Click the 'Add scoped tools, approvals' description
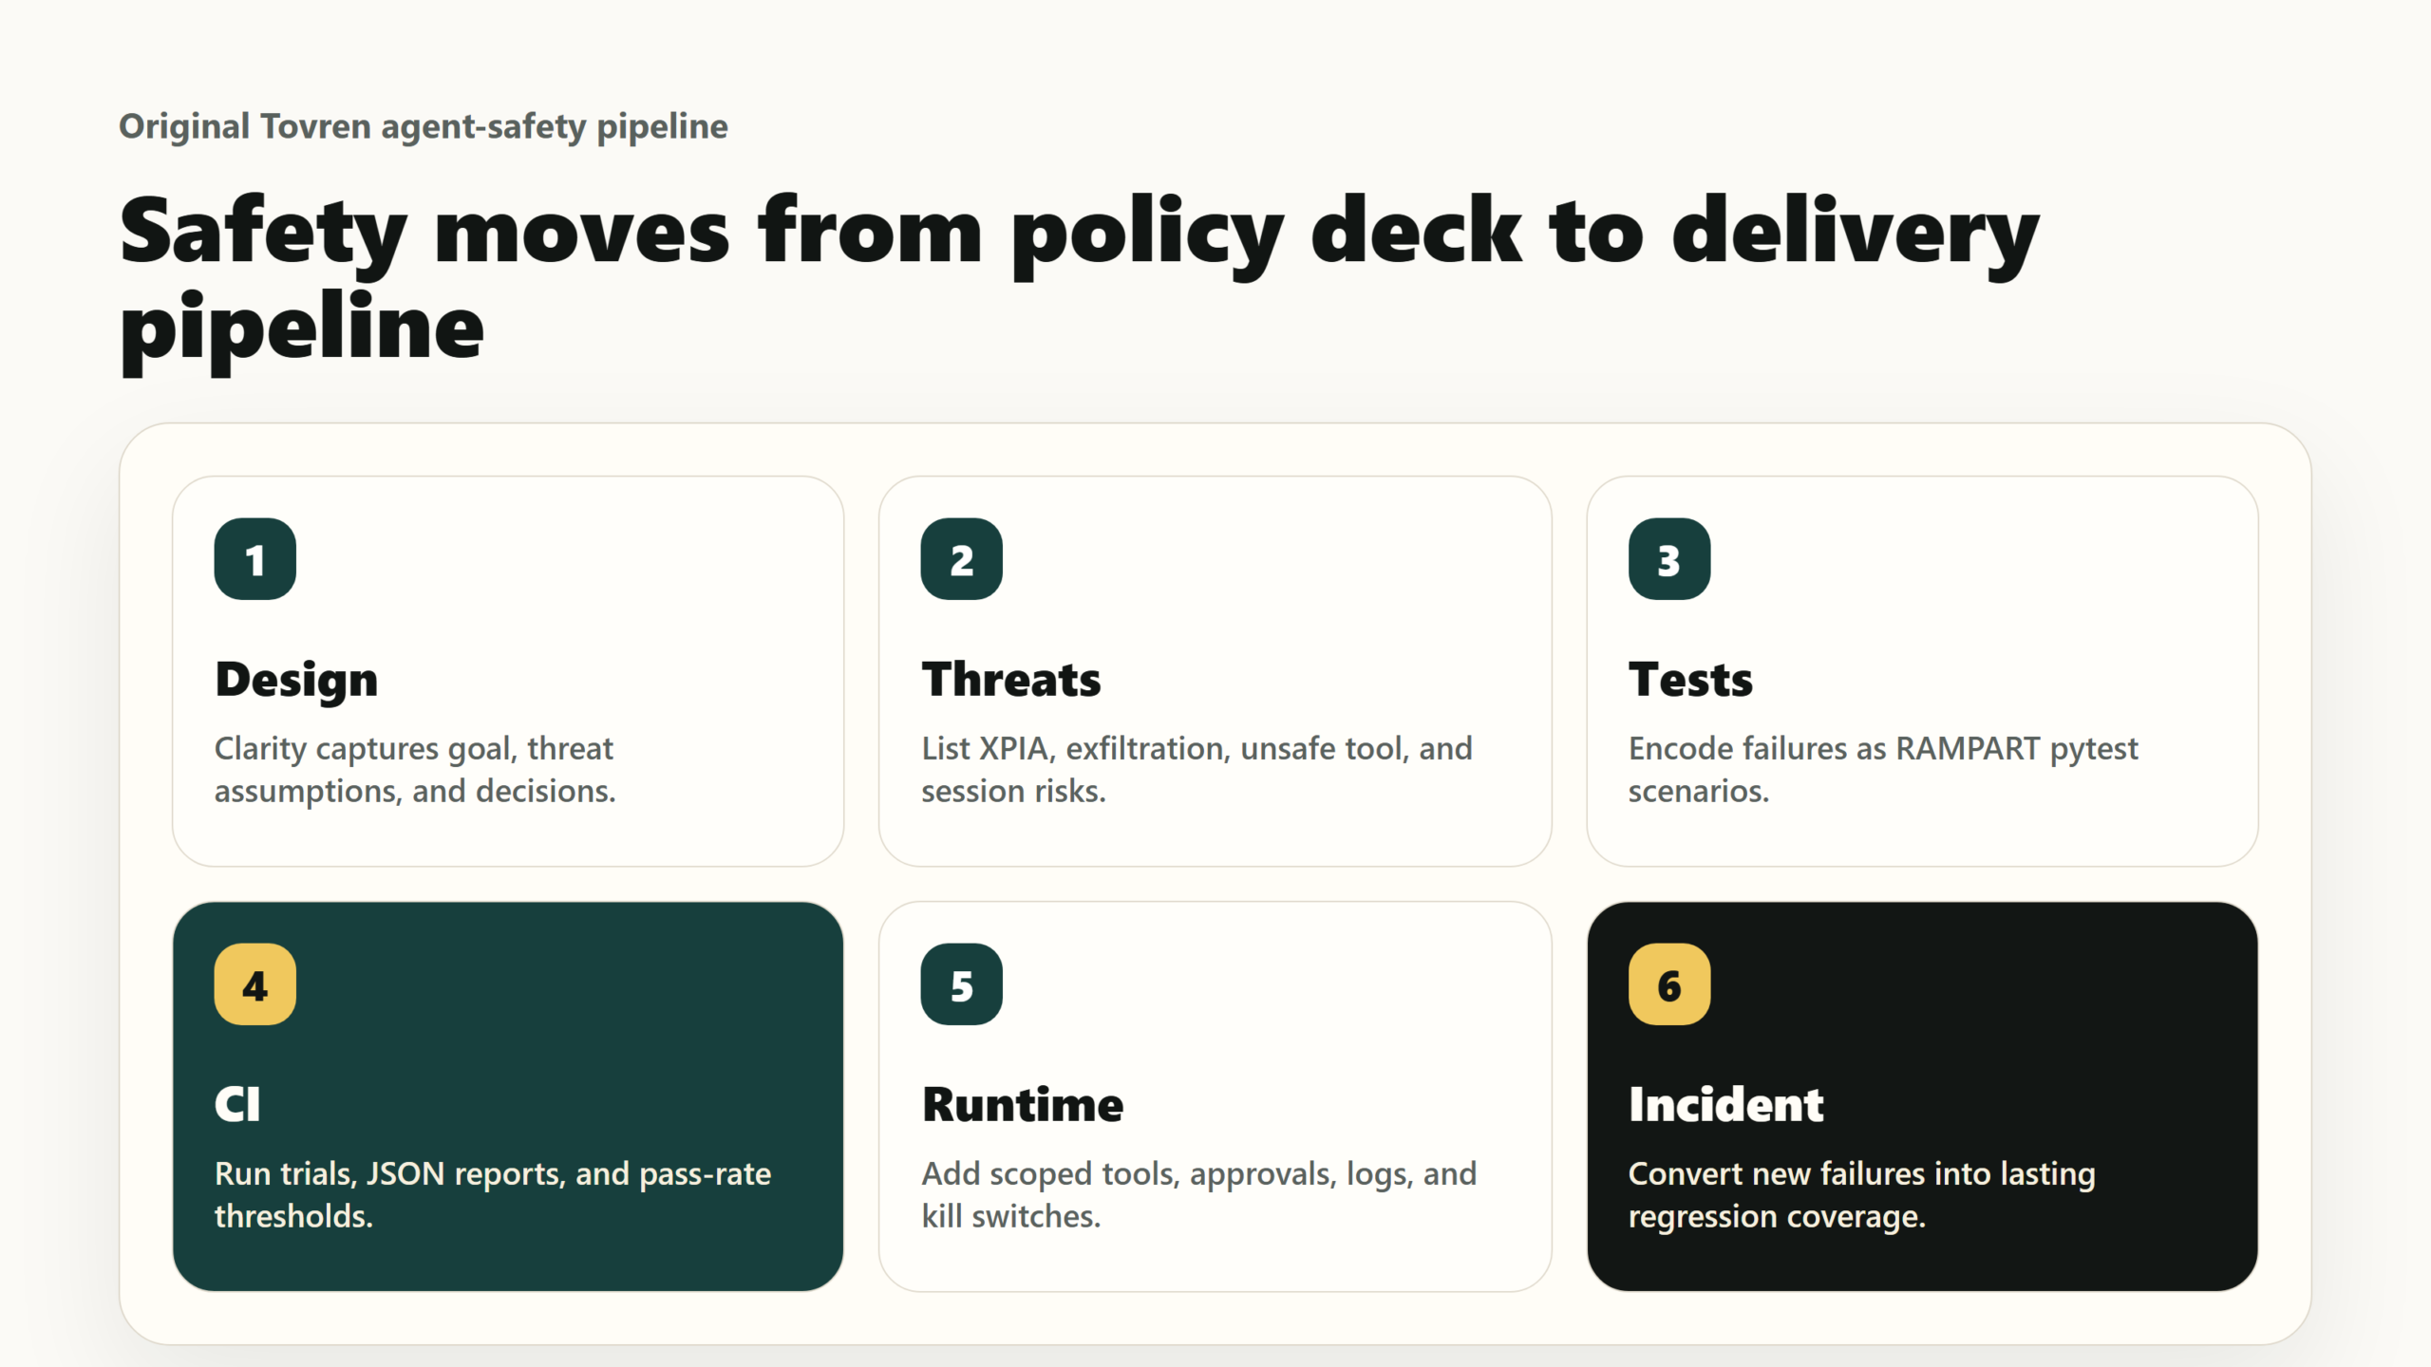Screen dimensions: 2431x1367 point(1199,1195)
